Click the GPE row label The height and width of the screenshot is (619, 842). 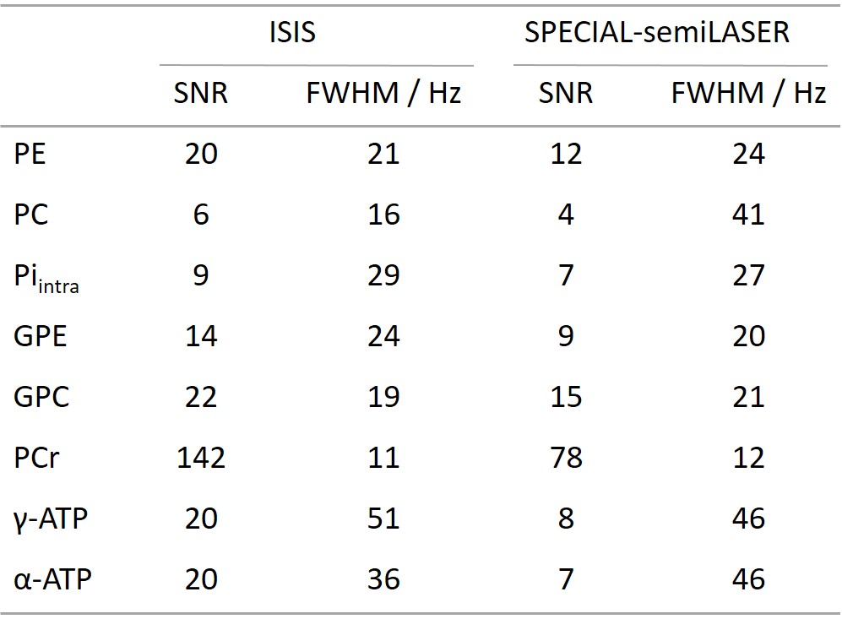(x=41, y=336)
